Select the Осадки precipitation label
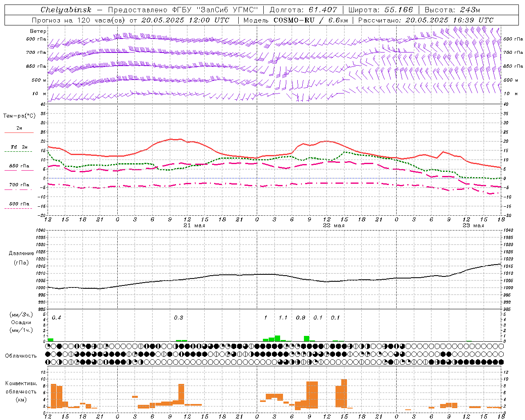Screen dimensions: 525x420 [21, 322]
